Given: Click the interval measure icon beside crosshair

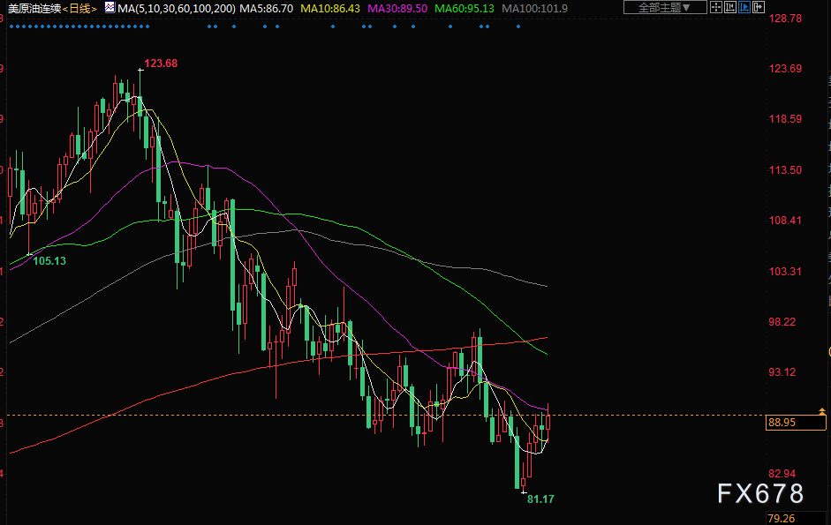Looking at the screenshot, I should point(730,7).
